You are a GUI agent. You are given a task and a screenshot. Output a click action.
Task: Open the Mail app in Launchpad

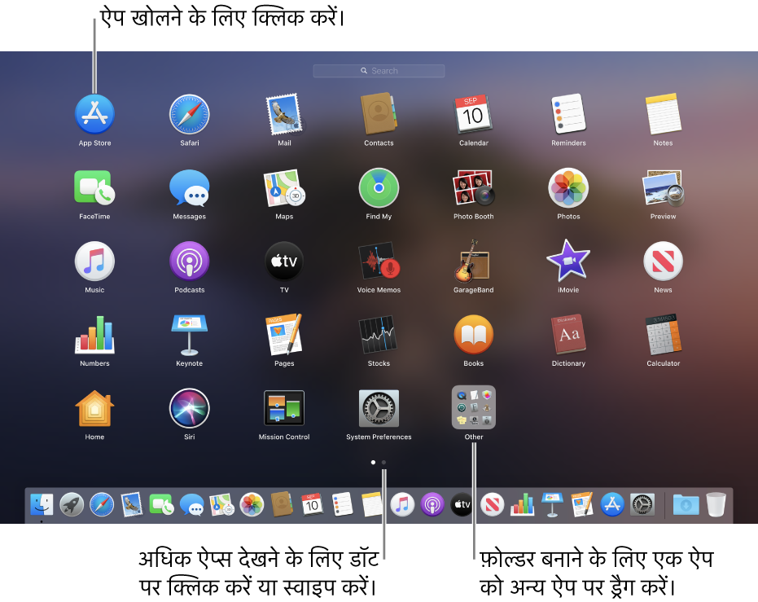(x=284, y=114)
